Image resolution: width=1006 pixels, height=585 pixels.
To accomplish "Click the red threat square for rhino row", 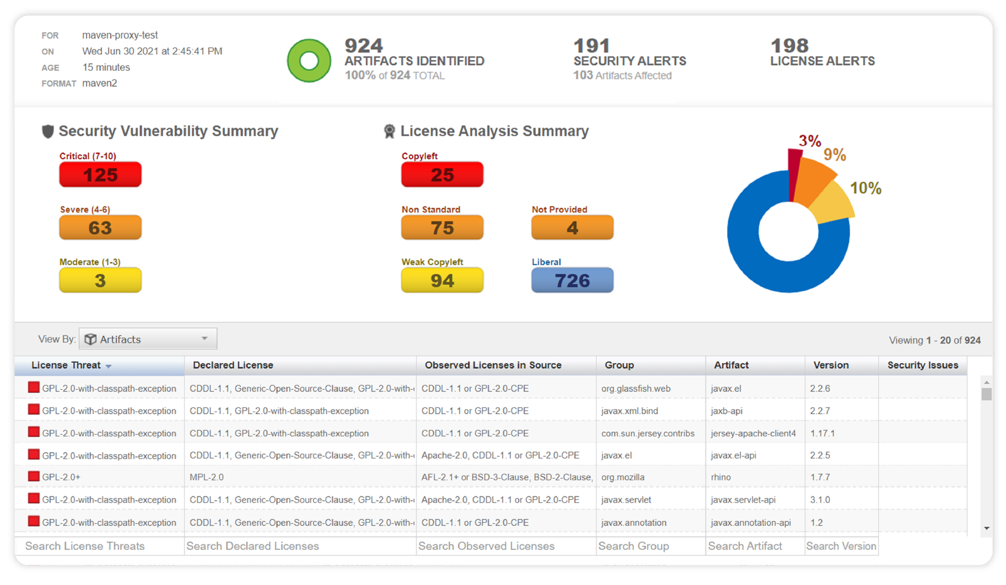I will tap(34, 477).
